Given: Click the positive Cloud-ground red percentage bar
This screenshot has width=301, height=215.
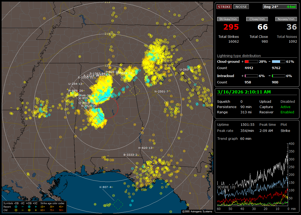Looking at the screenshot, I should tap(251, 62).
